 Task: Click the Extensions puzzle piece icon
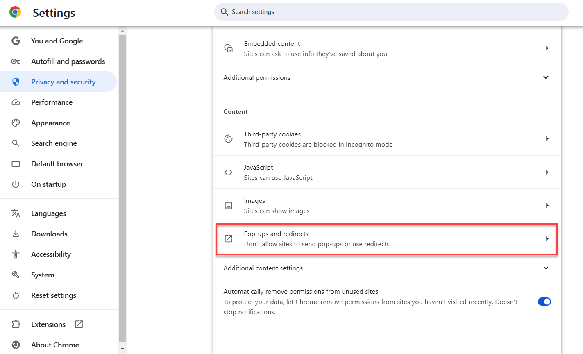click(16, 324)
